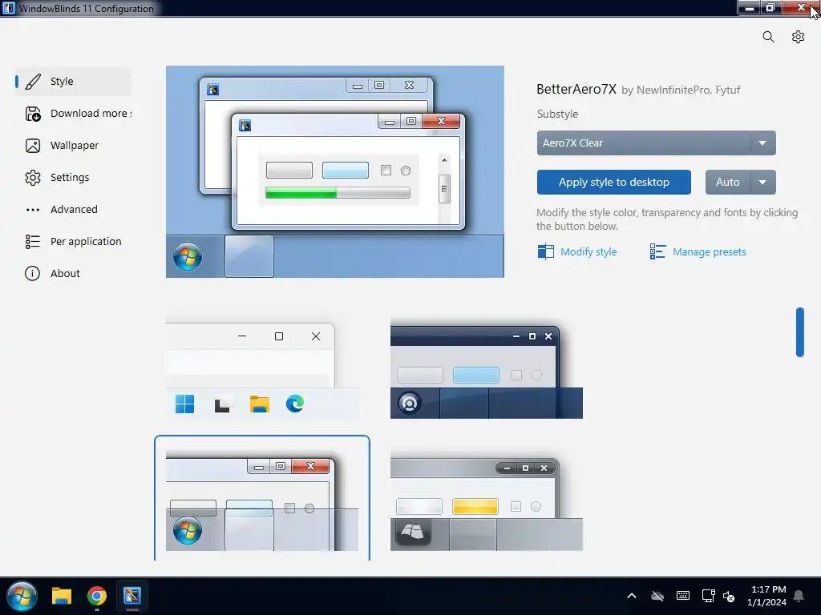Click the Manage presets list icon
The width and height of the screenshot is (821, 615).
pos(657,251)
